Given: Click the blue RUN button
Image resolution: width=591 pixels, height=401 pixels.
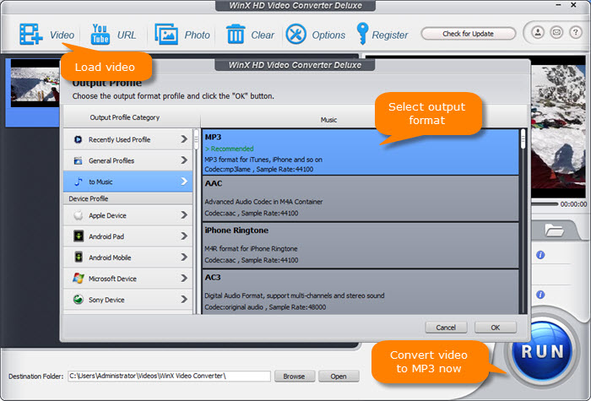Looking at the screenshot, I should [x=542, y=352].
